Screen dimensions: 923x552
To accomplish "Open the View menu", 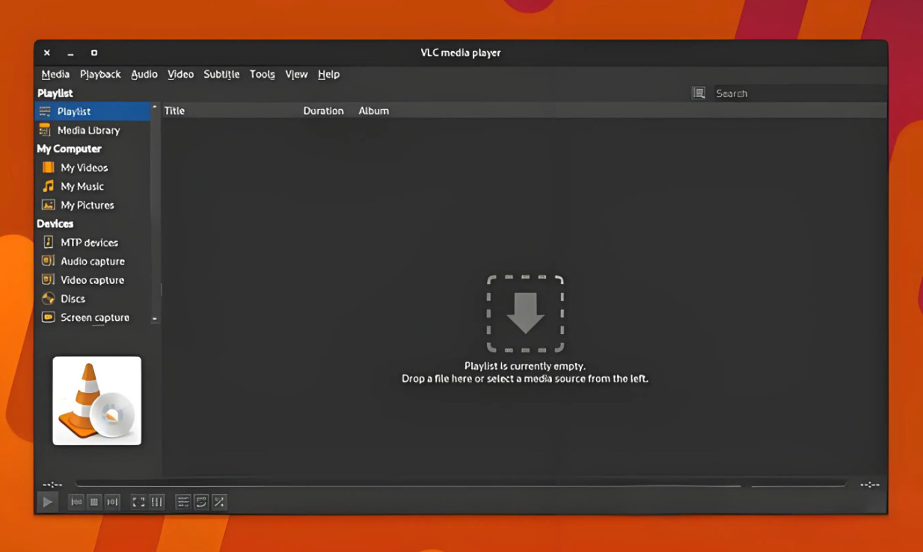I will pos(296,74).
